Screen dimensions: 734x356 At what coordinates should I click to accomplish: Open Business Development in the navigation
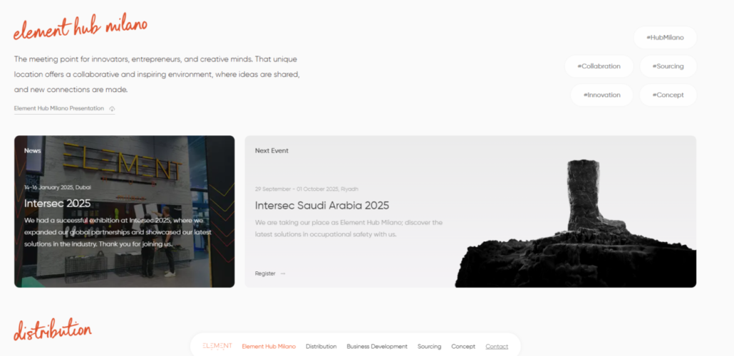pyautogui.click(x=377, y=347)
